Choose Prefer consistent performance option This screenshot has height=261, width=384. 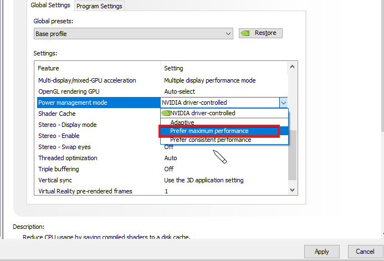pyautogui.click(x=224, y=140)
